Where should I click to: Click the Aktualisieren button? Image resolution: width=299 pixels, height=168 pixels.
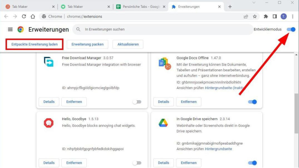(x=128, y=44)
